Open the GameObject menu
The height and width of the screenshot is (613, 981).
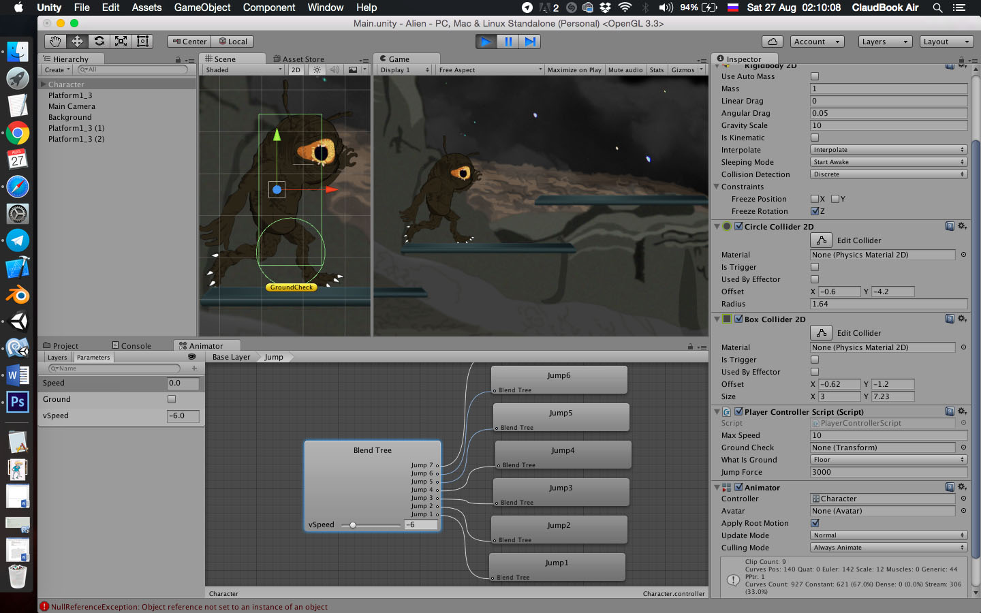pyautogui.click(x=202, y=7)
